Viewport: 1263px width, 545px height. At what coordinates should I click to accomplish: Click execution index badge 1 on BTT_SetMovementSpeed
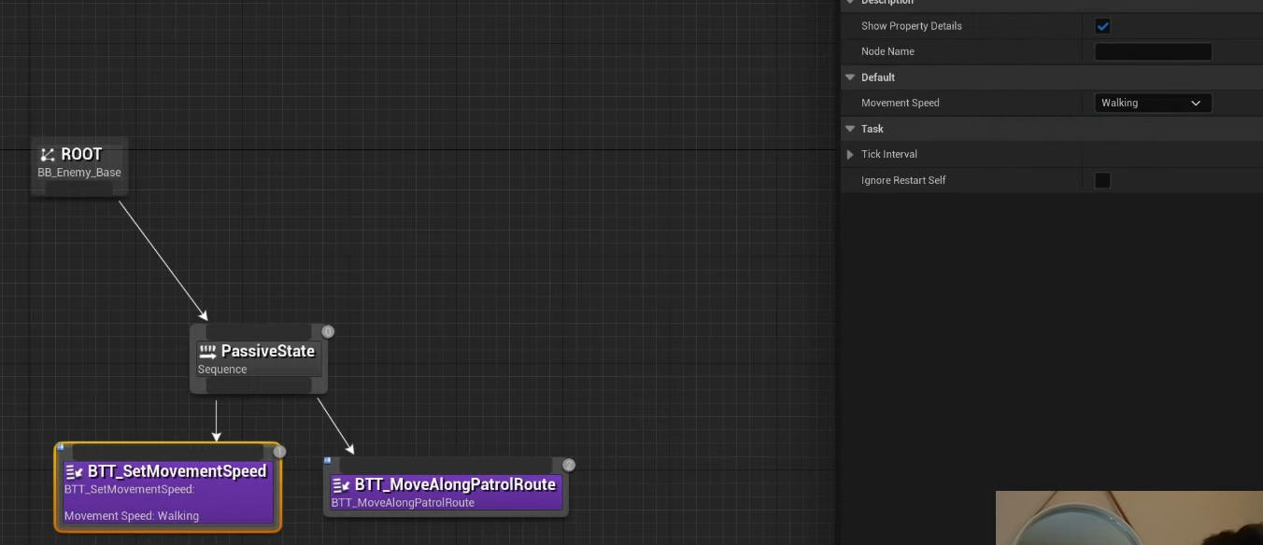click(279, 452)
